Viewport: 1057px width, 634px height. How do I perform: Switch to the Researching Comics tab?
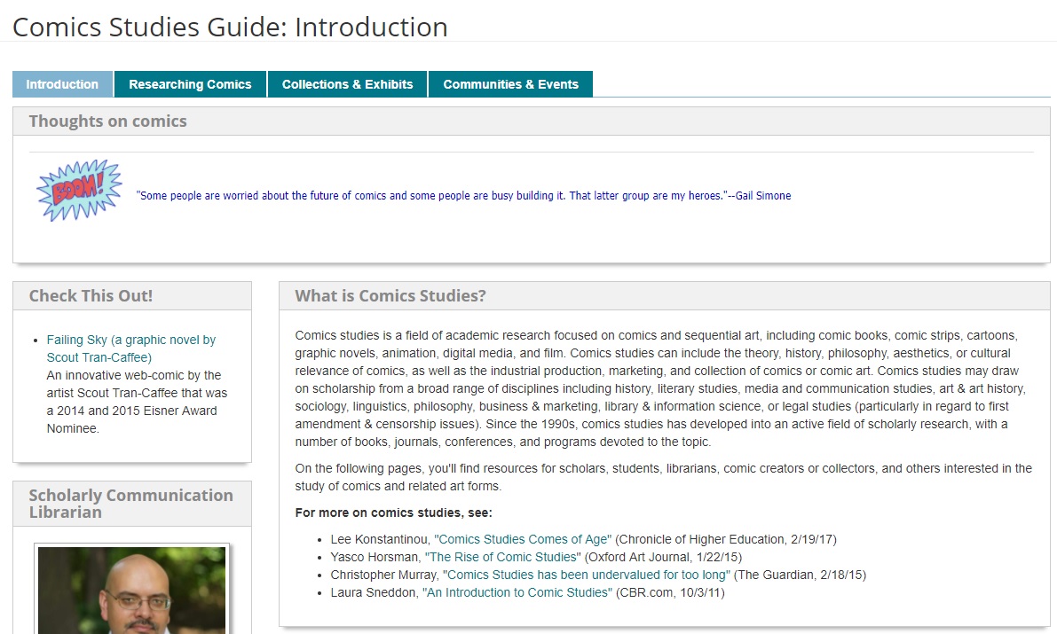pyautogui.click(x=190, y=83)
